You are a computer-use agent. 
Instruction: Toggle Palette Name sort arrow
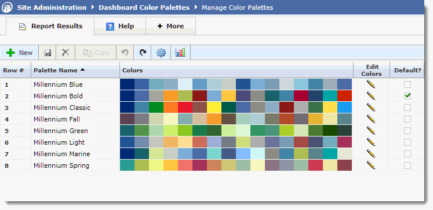tap(82, 70)
